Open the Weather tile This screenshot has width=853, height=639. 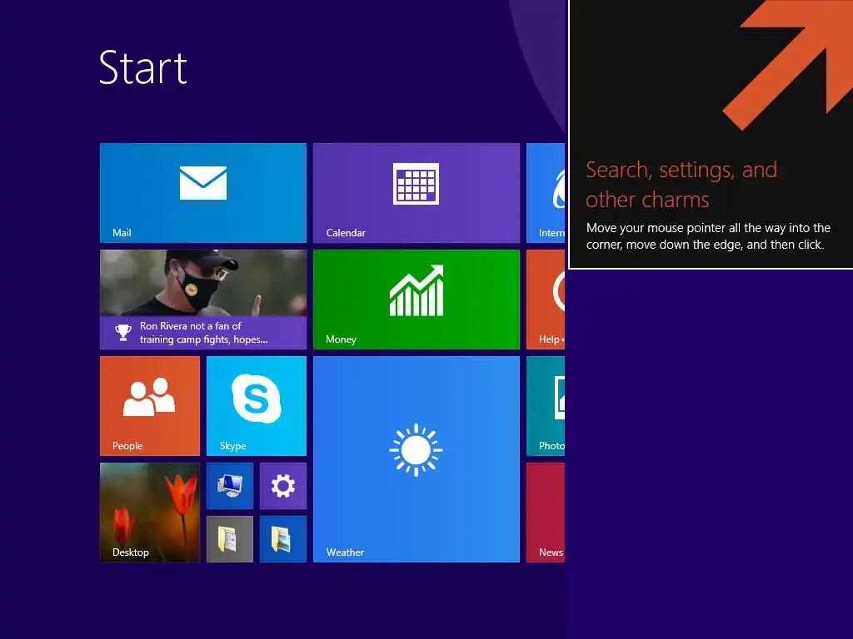click(417, 459)
